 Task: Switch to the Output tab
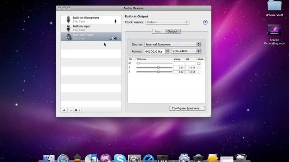click(172, 31)
